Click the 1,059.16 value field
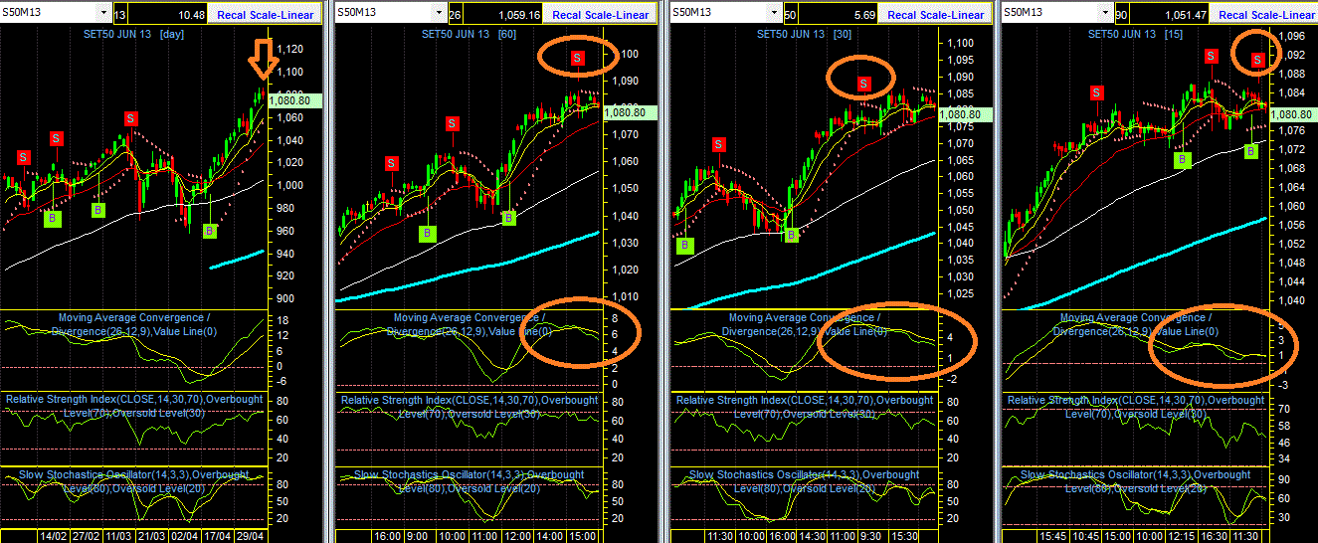This screenshot has height=543, width=1318. [x=504, y=14]
